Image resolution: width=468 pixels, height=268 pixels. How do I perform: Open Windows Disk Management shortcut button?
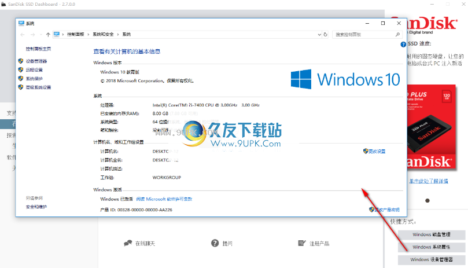(432, 234)
